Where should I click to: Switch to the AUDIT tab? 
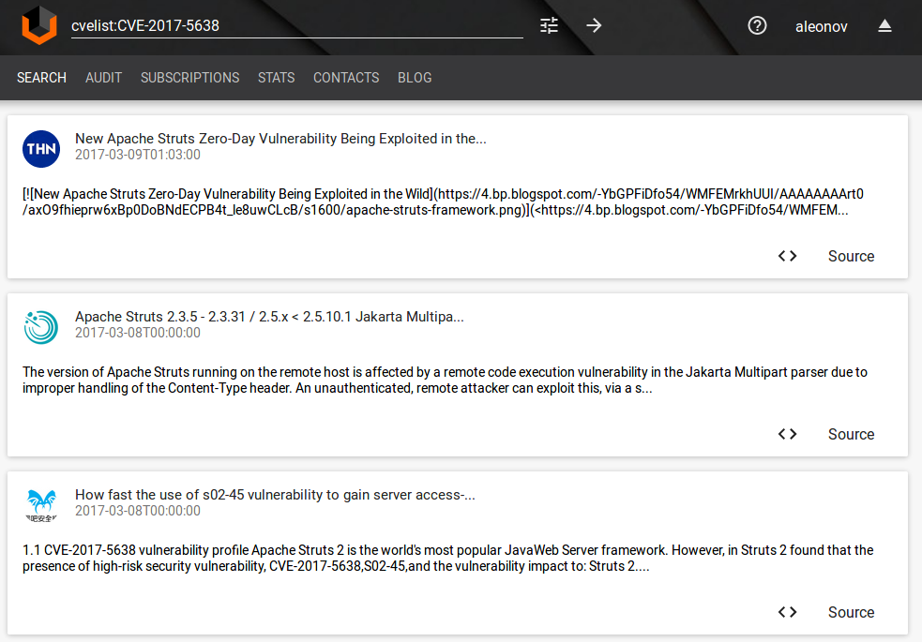(103, 78)
